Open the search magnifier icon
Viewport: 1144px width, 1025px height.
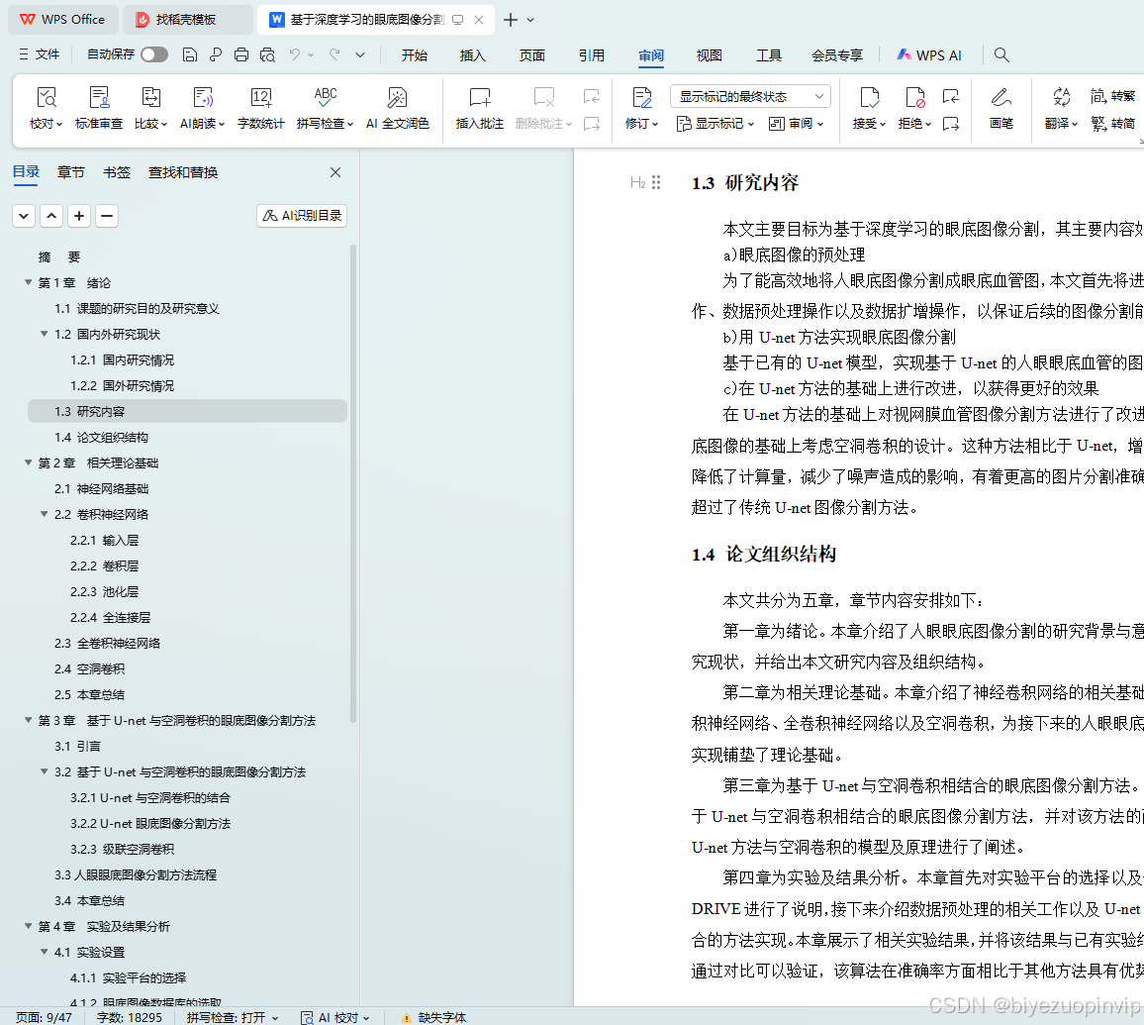[x=1001, y=54]
